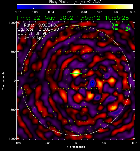Click the green crosshair source marker
This screenshot has height=151, width=140.
76,74
